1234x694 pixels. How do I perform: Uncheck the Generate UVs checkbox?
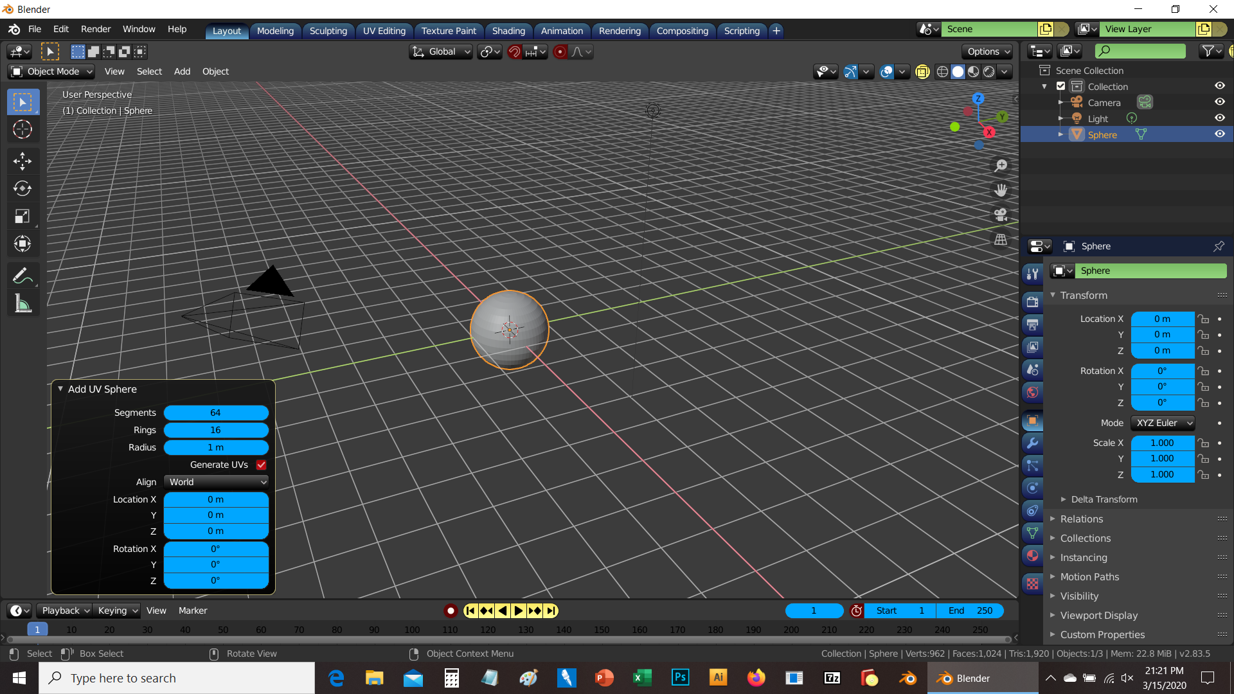(261, 465)
